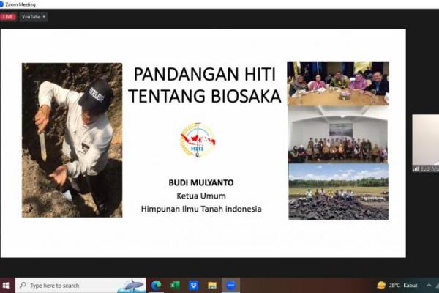Click 'Himpunan Ilmu Tanah indonesia' text

click(201, 209)
